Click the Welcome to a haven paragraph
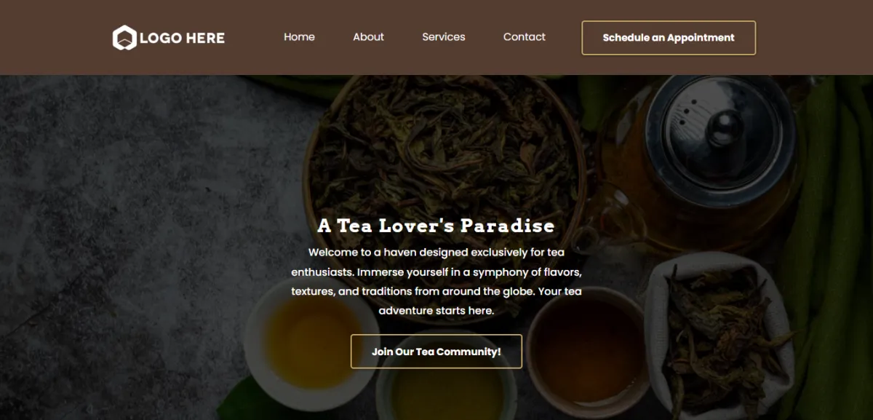This screenshot has height=420, width=873. [436, 282]
